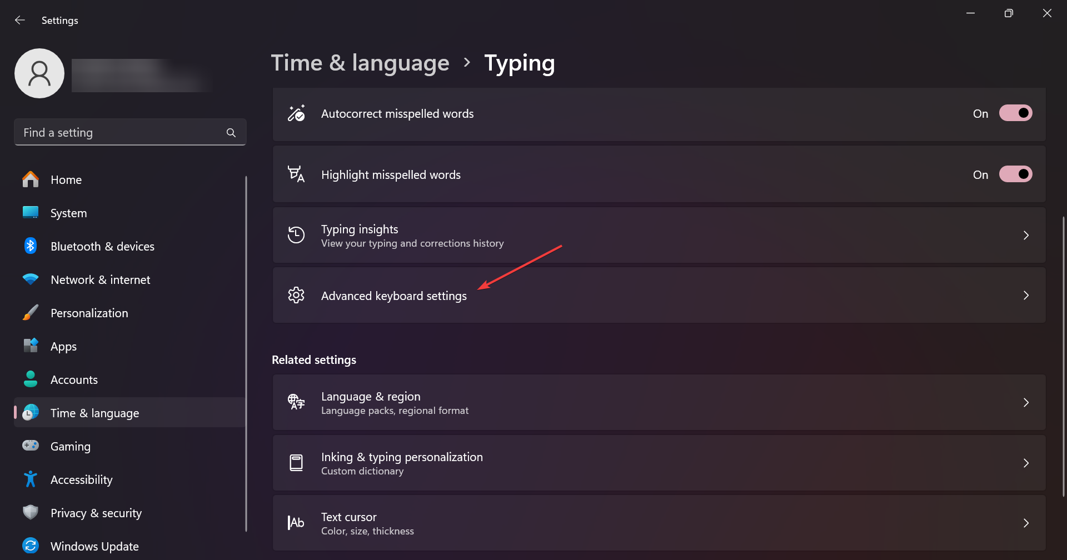Viewport: 1067px width, 560px height.
Task: Disable Highlight misspelled words
Action: 1016,174
